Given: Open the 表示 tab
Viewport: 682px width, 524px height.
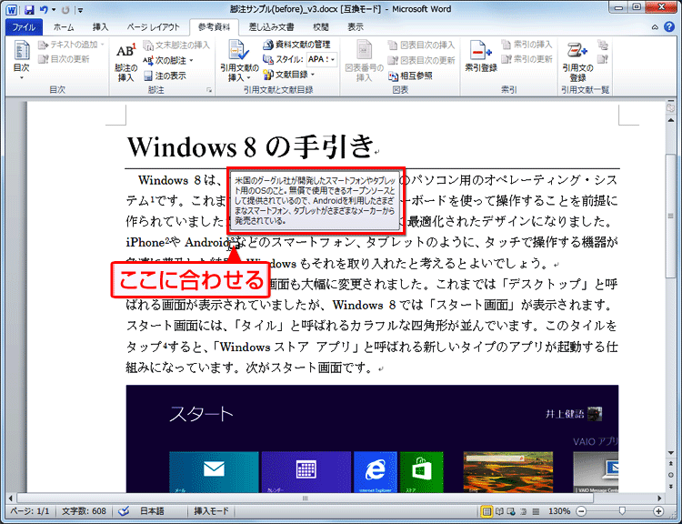Looking at the screenshot, I should pyautogui.click(x=356, y=27).
